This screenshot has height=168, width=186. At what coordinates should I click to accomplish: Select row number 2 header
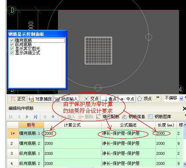pyautogui.click(x=13, y=143)
